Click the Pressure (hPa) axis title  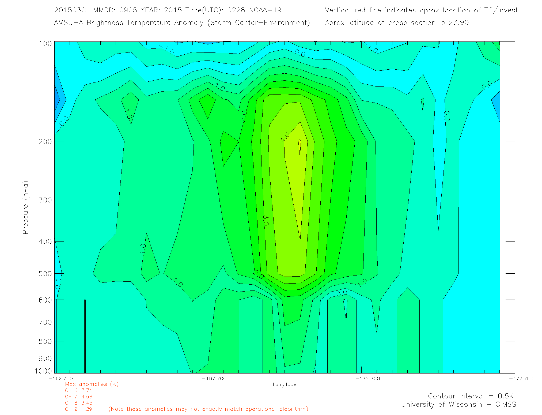coord(25,208)
